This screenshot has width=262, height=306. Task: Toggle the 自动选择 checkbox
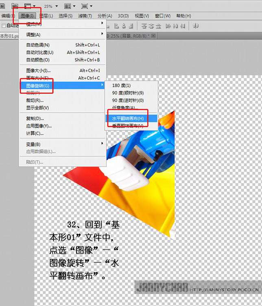pyautogui.click(x=4, y=26)
